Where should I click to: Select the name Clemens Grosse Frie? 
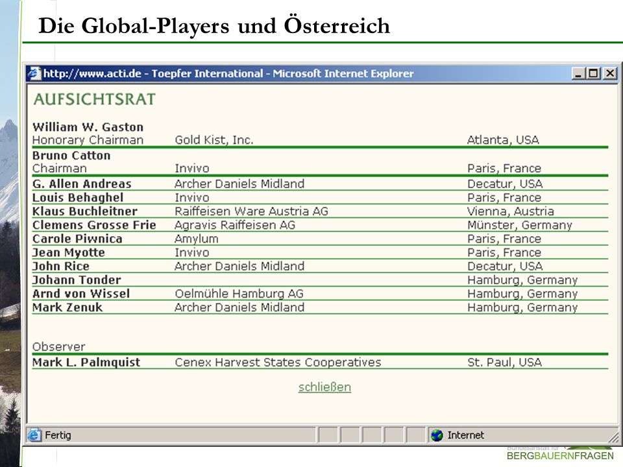click(94, 225)
